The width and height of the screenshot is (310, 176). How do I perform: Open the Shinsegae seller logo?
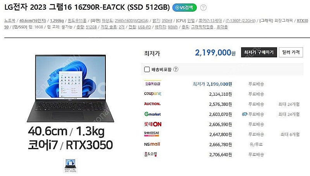152,134
